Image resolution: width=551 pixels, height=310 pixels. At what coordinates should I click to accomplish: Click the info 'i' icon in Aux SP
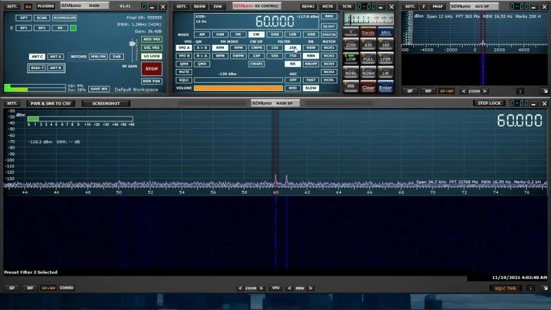[x=520, y=91]
